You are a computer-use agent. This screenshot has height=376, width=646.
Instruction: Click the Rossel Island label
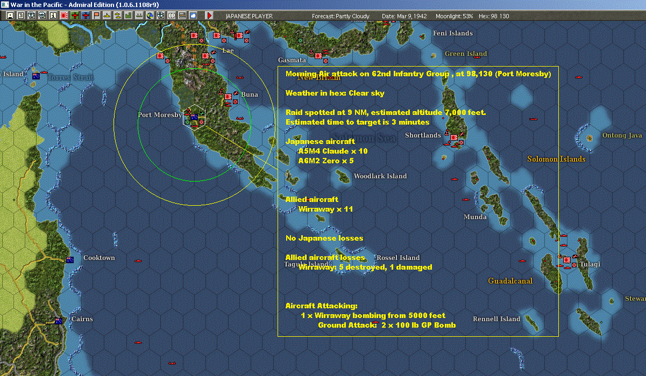point(398,258)
